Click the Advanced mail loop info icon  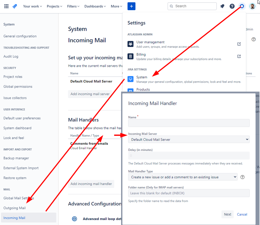(x=75, y=219)
